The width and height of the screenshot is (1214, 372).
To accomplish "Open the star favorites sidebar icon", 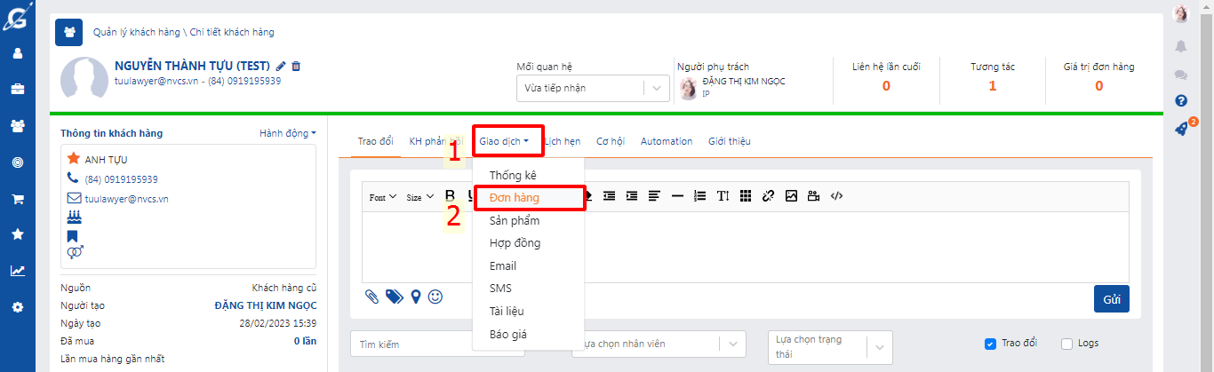I will coord(17,234).
